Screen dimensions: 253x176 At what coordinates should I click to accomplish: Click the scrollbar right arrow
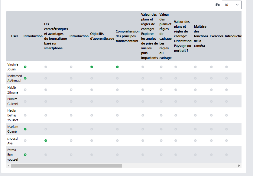(x=239, y=165)
